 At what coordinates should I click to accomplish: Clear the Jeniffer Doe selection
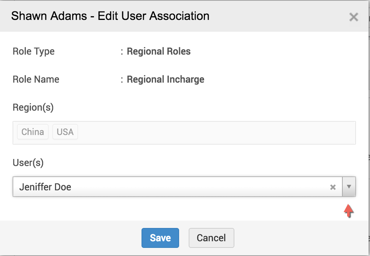tap(333, 187)
